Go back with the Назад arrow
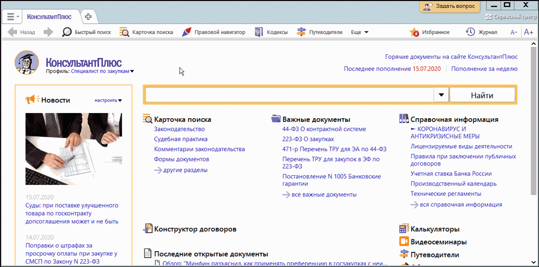This screenshot has width=539, height=267. click(x=21, y=32)
